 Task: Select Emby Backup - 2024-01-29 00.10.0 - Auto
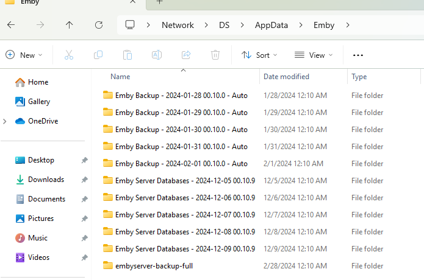[x=175, y=113]
